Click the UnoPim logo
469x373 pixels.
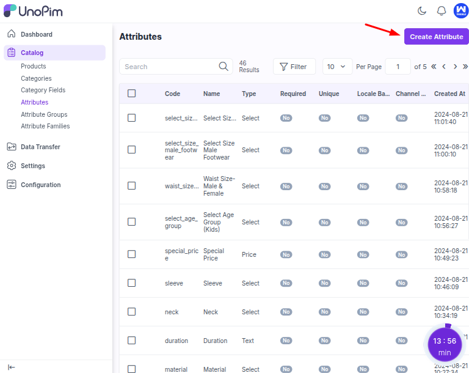33,11
